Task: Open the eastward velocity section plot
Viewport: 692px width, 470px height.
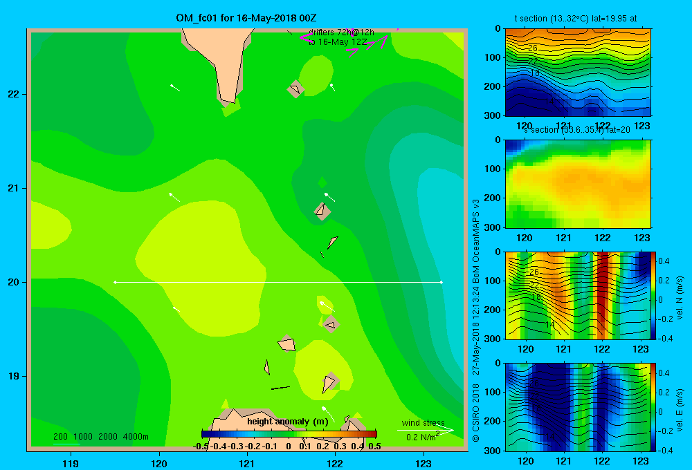Action: click(x=578, y=407)
